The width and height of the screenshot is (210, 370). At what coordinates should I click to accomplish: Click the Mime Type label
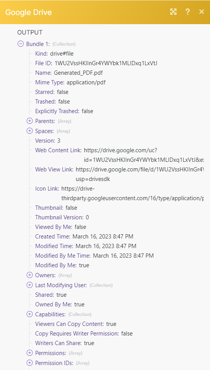click(50, 82)
